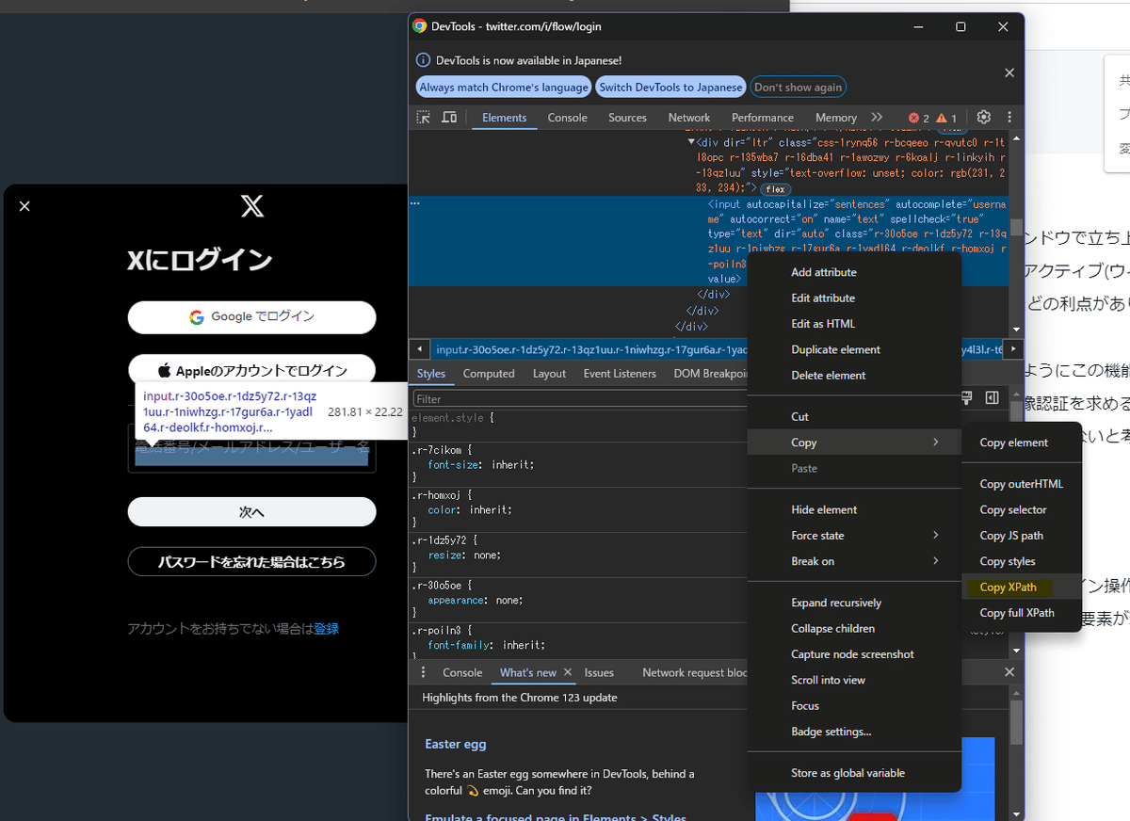Toggle the device toolbar icon
Image resolution: width=1130 pixels, height=821 pixels.
click(x=449, y=118)
